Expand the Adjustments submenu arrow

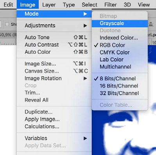(x=85, y=26)
